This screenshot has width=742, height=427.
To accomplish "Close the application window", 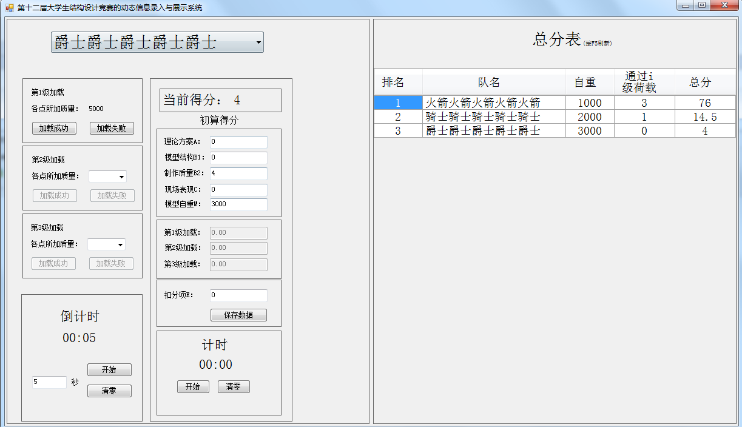I will tap(724, 5).
